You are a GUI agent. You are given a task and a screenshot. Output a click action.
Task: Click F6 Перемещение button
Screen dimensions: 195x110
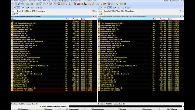click(x=97, y=109)
